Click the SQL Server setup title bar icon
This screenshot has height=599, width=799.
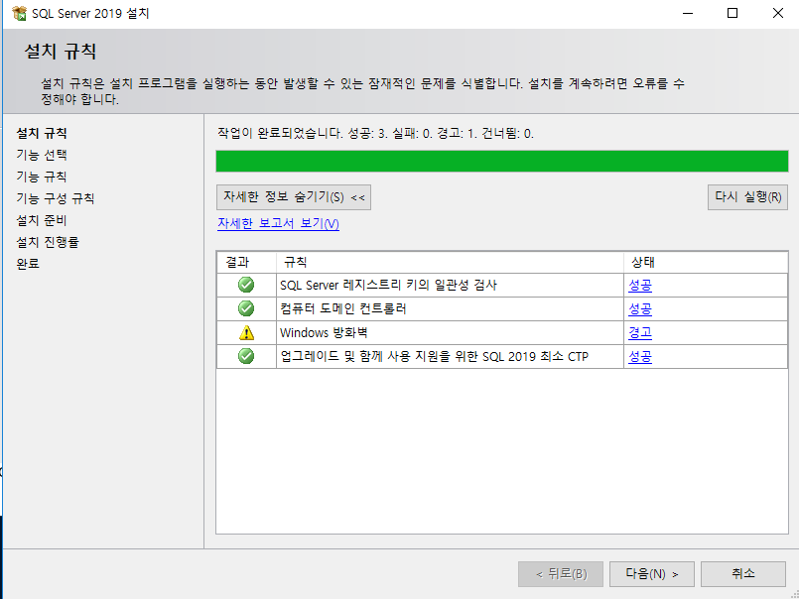tap(20, 13)
